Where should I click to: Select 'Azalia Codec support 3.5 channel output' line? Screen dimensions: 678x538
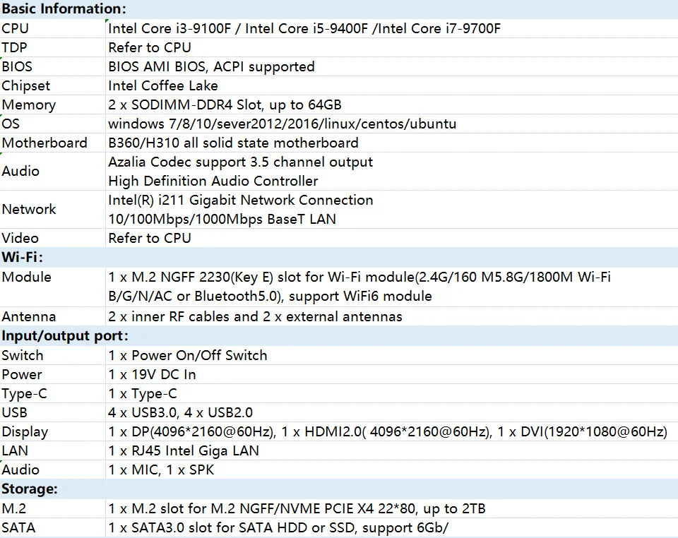click(240, 162)
